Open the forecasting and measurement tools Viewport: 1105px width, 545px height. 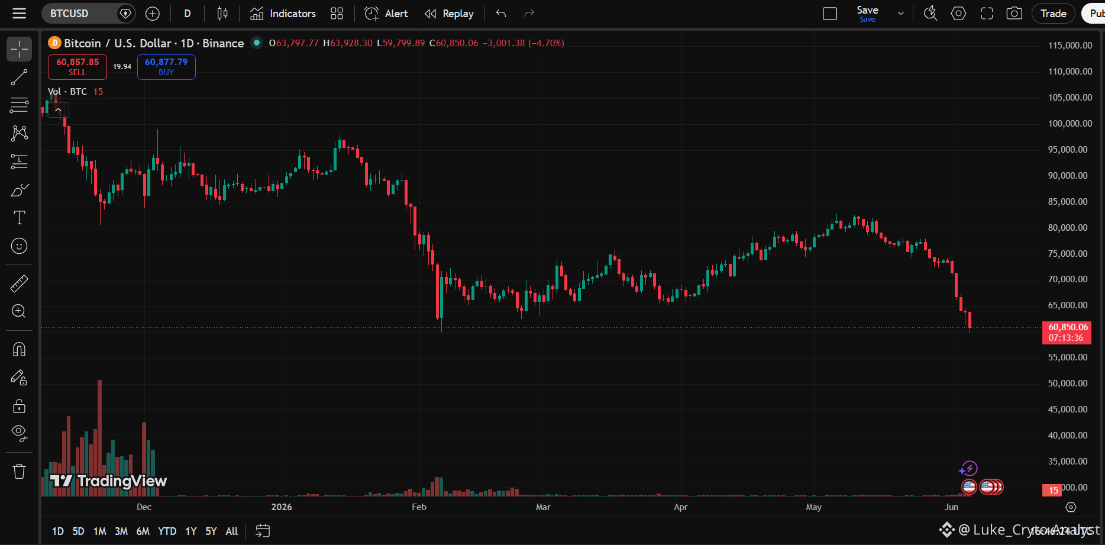coord(20,162)
